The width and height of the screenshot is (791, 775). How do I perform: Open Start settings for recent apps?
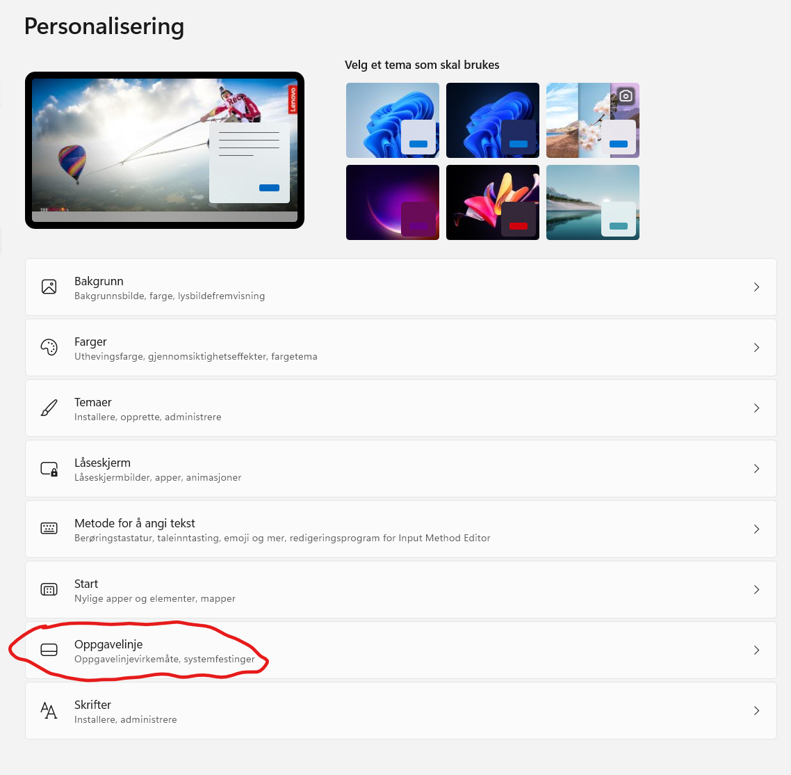[x=400, y=589]
